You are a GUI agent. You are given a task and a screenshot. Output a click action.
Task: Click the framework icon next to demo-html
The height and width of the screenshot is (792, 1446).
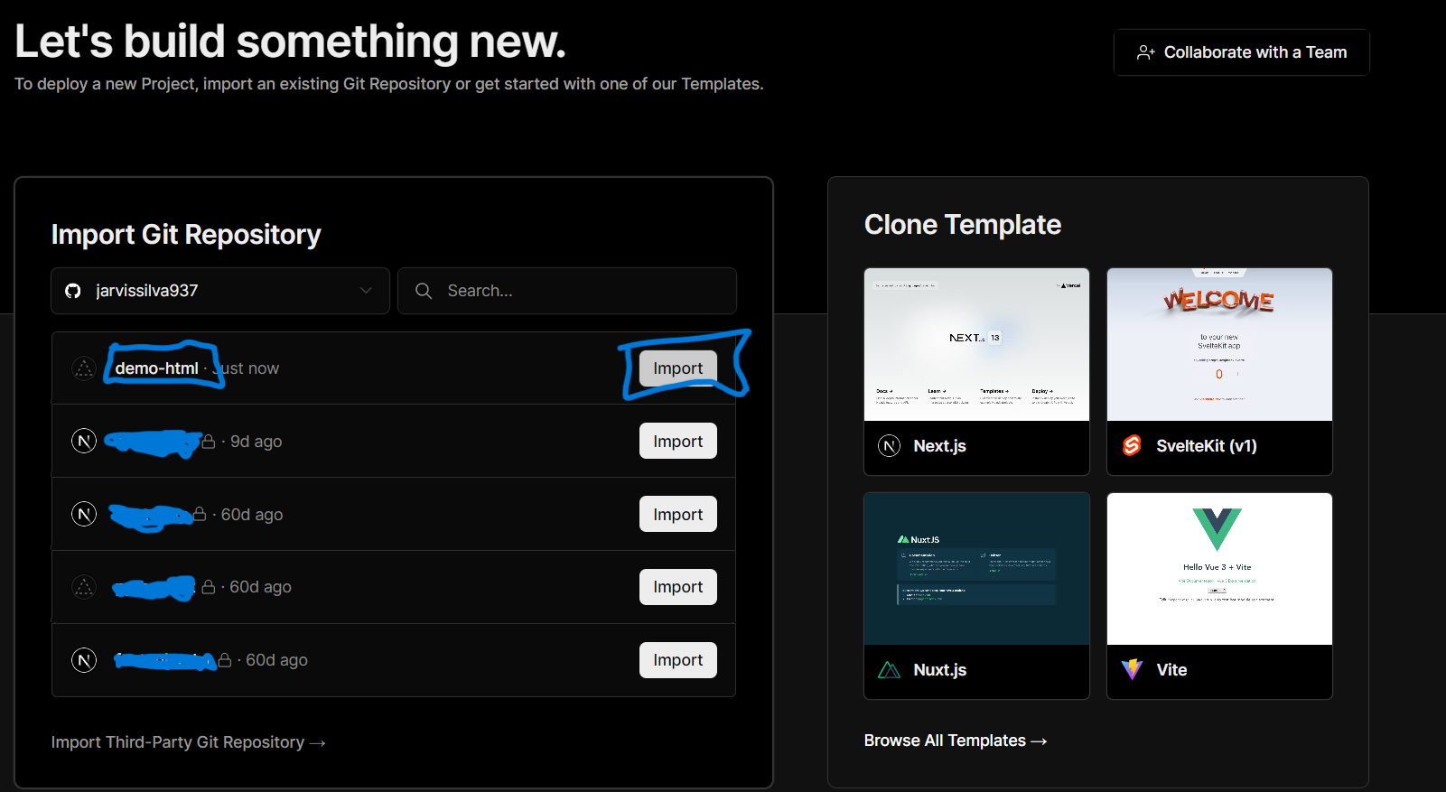coord(84,368)
